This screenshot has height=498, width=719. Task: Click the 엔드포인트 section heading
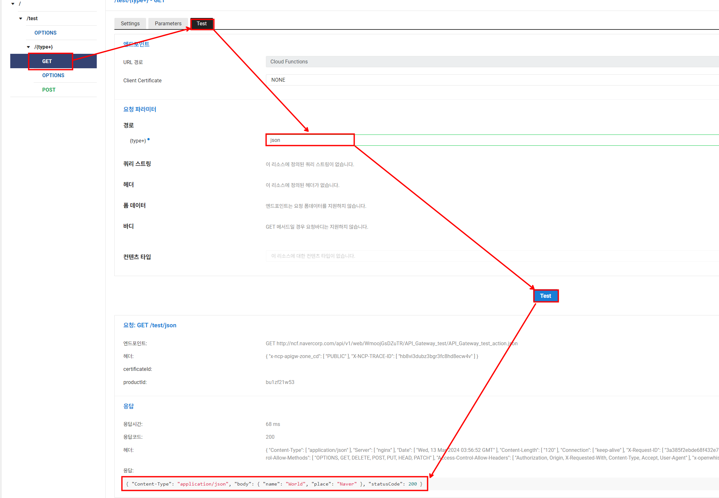(136, 44)
